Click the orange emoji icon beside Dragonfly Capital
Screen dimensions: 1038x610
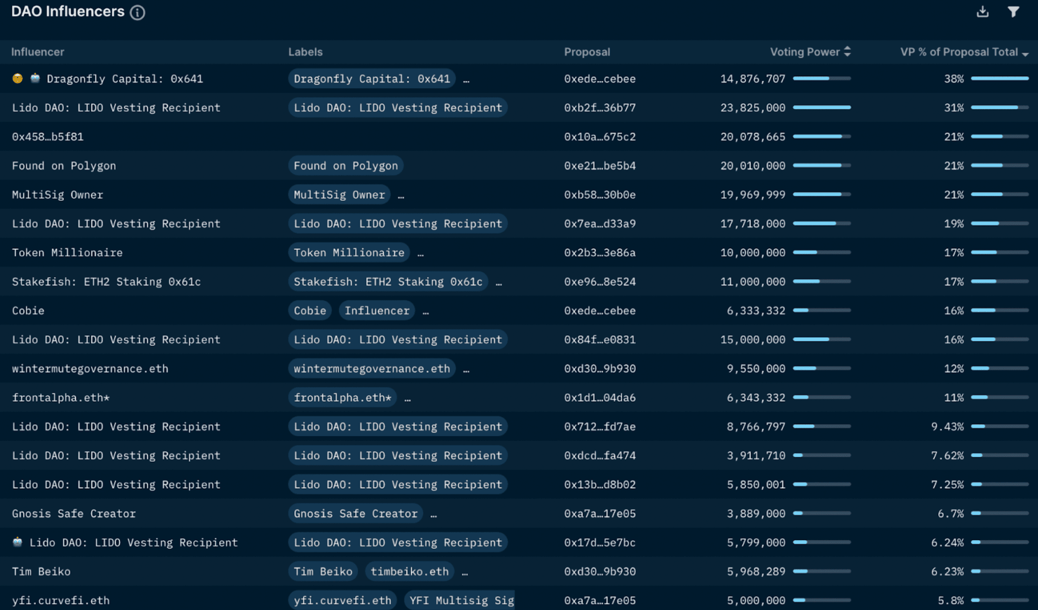point(17,78)
